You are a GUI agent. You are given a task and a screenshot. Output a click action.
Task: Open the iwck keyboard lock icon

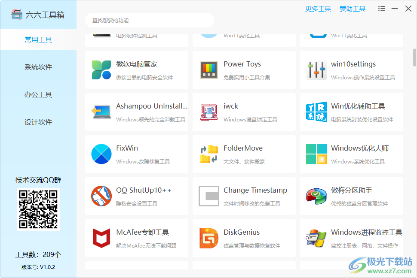click(209, 112)
